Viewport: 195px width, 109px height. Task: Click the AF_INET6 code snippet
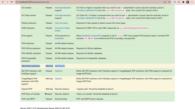click(x=89, y=38)
